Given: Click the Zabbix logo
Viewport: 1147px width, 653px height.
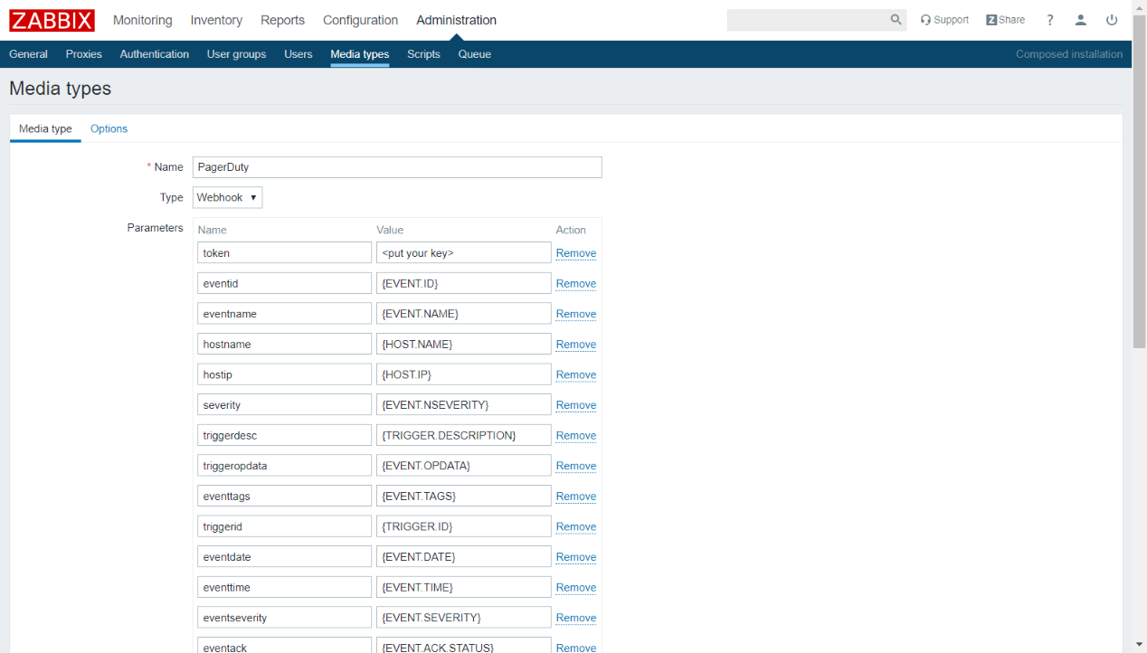Looking at the screenshot, I should point(52,20).
